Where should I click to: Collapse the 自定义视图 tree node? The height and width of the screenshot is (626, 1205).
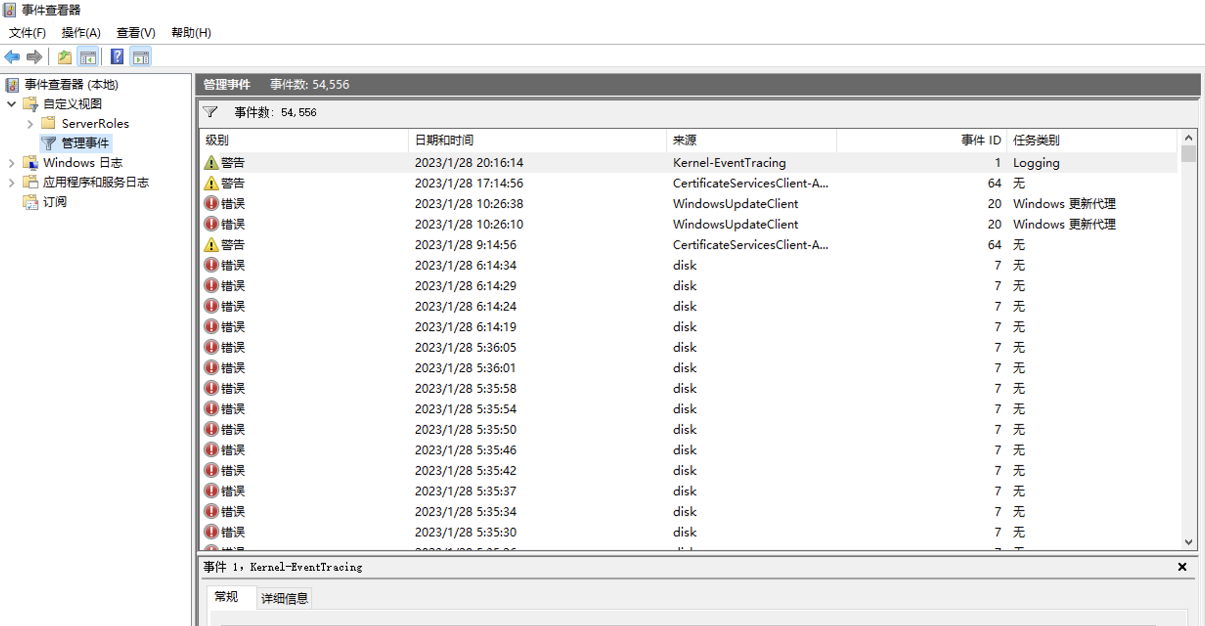(x=12, y=104)
